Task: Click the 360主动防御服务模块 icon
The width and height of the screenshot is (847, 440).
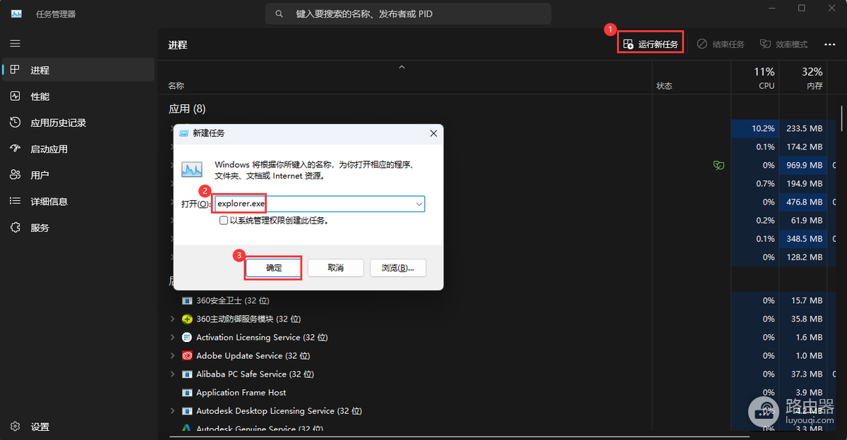Action: tap(187, 319)
